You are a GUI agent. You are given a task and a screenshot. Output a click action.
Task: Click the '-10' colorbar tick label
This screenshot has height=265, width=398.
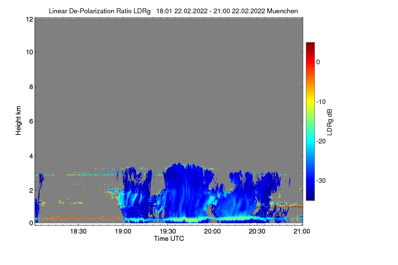pyautogui.click(x=321, y=102)
